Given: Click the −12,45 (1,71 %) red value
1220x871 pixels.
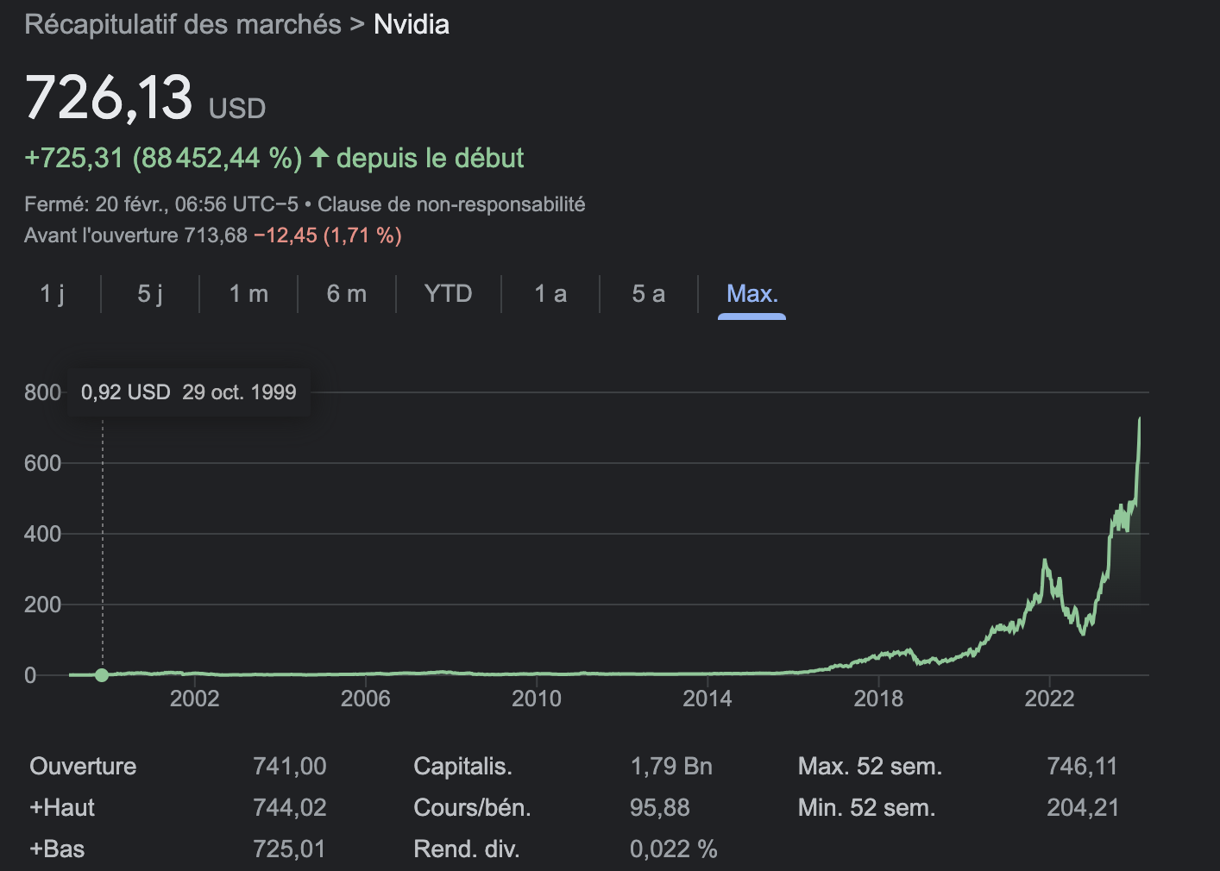Looking at the screenshot, I should point(328,235).
